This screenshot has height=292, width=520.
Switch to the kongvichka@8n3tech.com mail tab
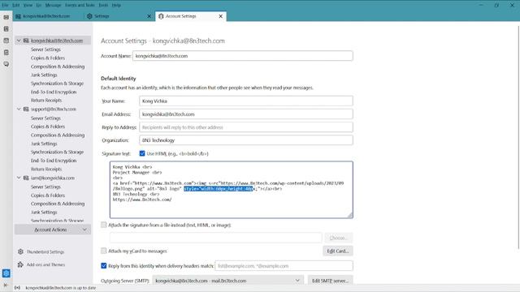tap(47, 16)
